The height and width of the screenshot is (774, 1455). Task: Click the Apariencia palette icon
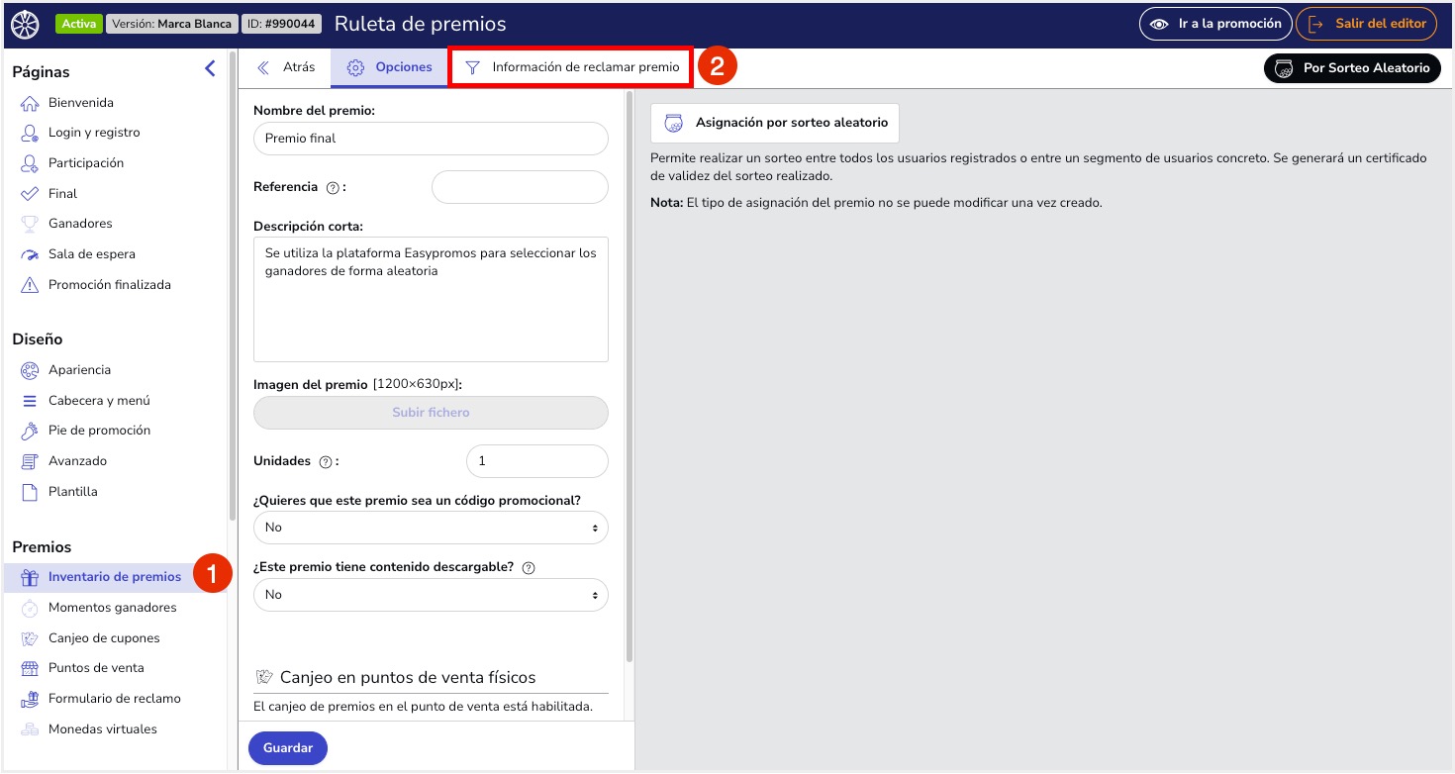(x=30, y=370)
